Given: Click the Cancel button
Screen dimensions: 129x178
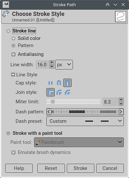Looking at the screenshot, I should pos(110,168).
